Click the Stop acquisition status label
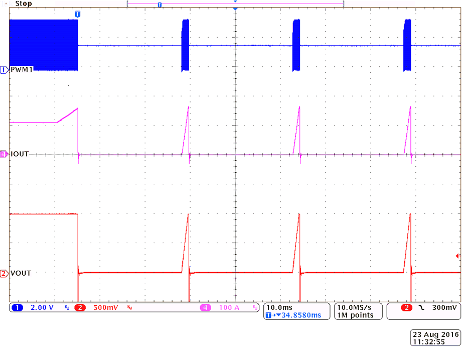Viewport: 462px width, 347px height. click(x=23, y=4)
